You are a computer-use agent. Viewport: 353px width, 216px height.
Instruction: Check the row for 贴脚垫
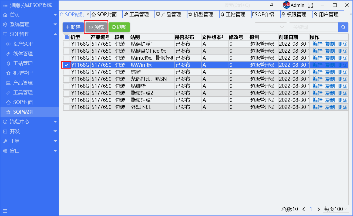click(66, 86)
